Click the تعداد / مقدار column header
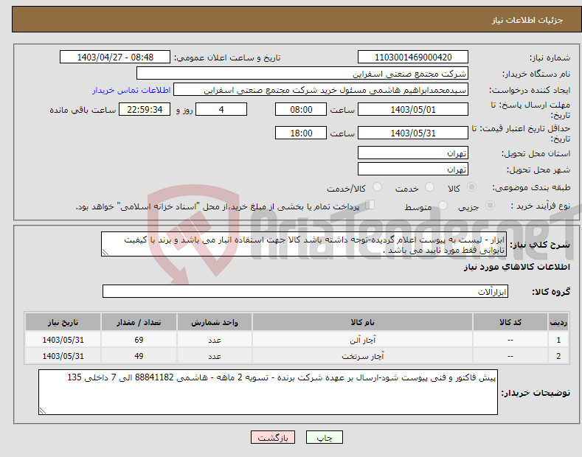The image size is (582, 457). pos(139,322)
